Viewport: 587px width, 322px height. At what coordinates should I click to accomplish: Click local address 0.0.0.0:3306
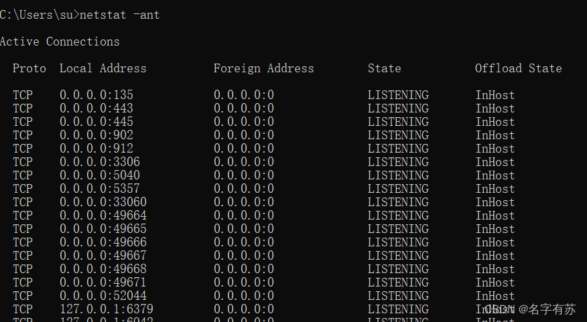100,162
